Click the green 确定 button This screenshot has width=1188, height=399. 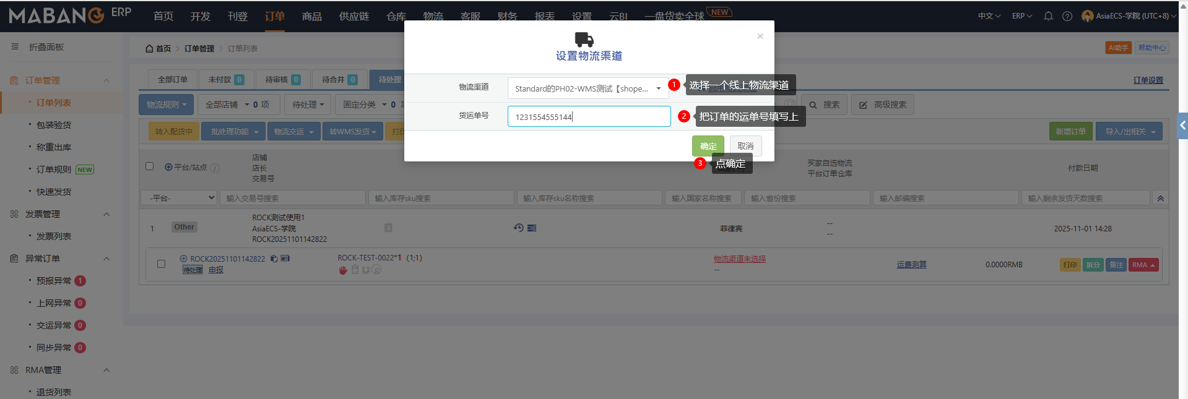coord(708,146)
